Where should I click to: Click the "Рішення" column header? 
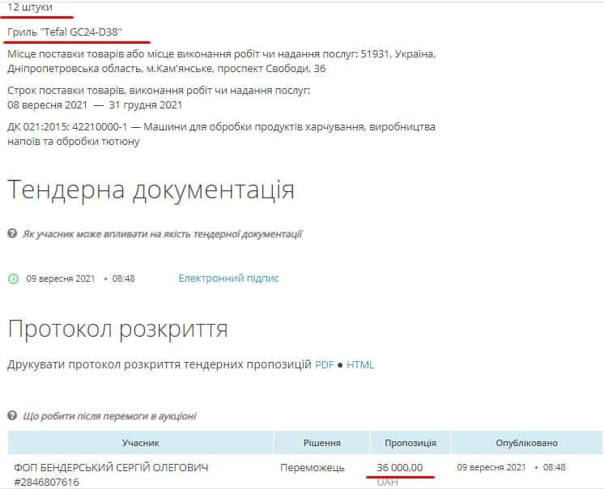(321, 443)
